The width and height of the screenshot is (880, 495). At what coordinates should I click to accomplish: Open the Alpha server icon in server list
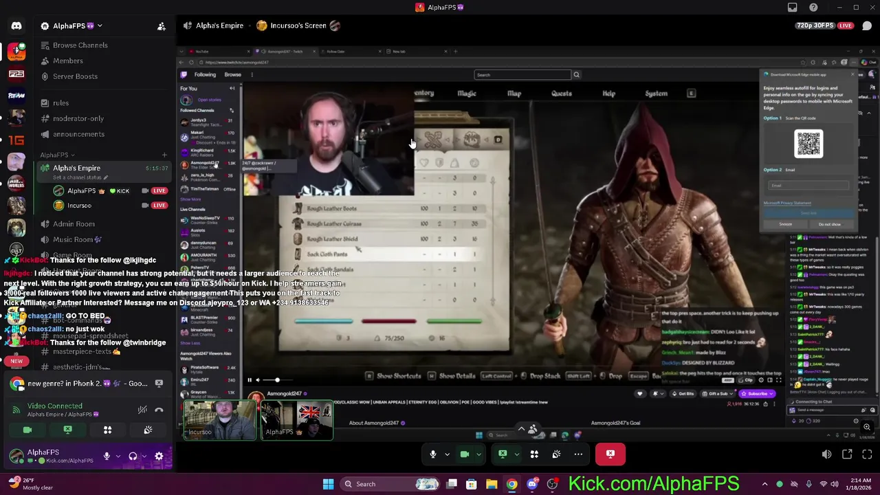pos(16,52)
